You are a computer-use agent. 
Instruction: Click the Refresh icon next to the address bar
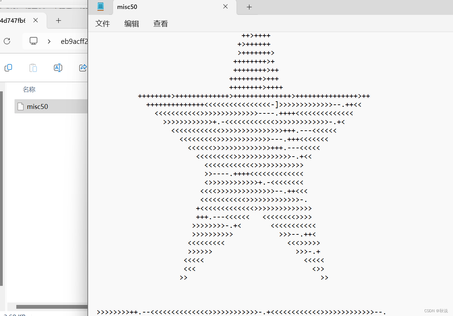pyautogui.click(x=7, y=41)
